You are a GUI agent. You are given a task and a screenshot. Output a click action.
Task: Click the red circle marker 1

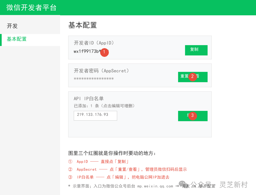click(104, 52)
